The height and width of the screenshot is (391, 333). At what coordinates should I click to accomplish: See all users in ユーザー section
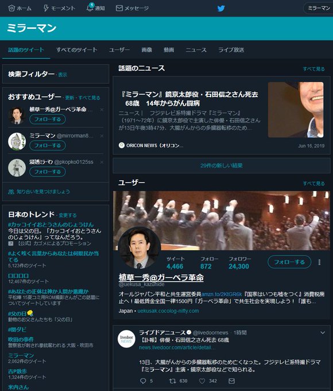pyautogui.click(x=314, y=183)
